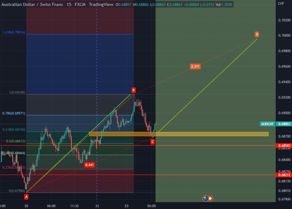Select the 0.5(0.68612) Fibonacci level label

click(16, 141)
